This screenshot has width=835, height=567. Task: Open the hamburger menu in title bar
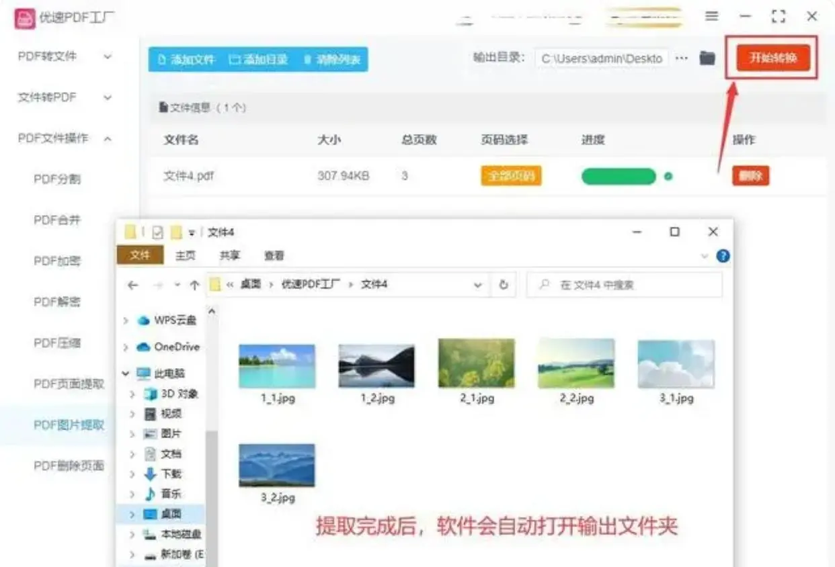pos(711,16)
